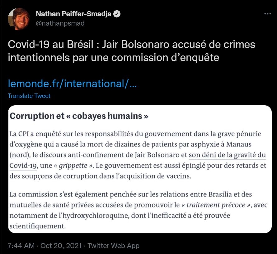Click Translate Tweet

(29, 96)
